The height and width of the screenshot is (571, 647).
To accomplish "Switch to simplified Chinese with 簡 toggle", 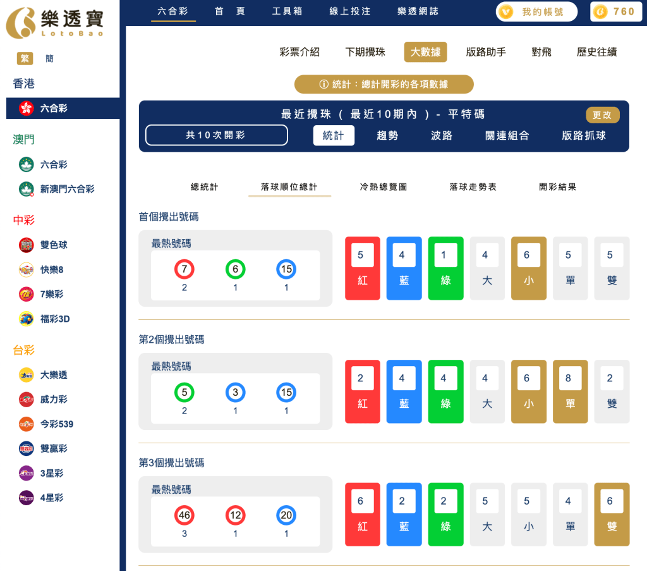I will [x=49, y=58].
